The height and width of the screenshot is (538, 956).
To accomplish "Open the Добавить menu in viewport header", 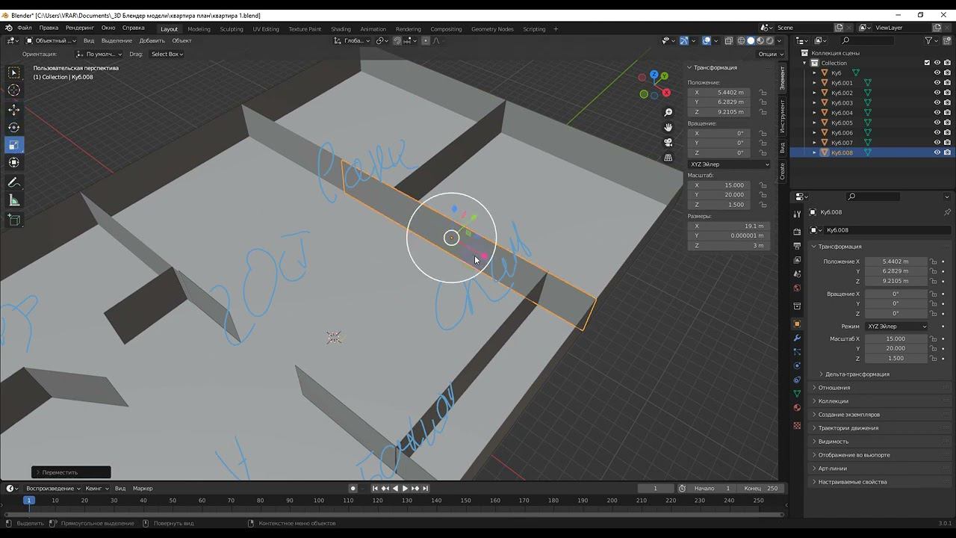I will [x=152, y=41].
